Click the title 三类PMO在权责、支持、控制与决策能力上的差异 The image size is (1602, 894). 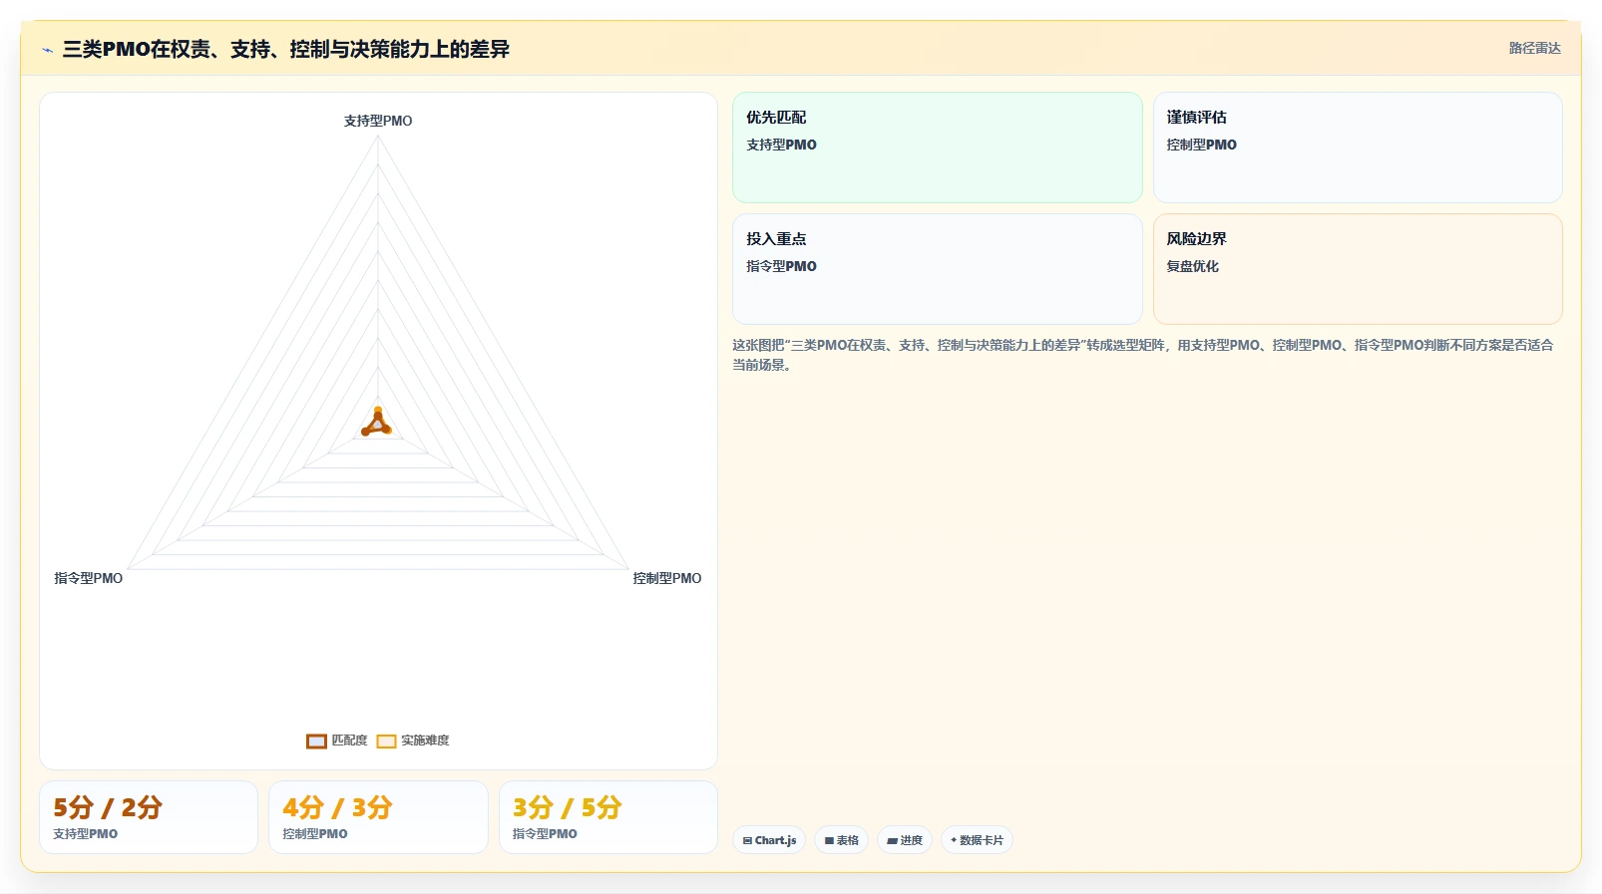click(285, 49)
